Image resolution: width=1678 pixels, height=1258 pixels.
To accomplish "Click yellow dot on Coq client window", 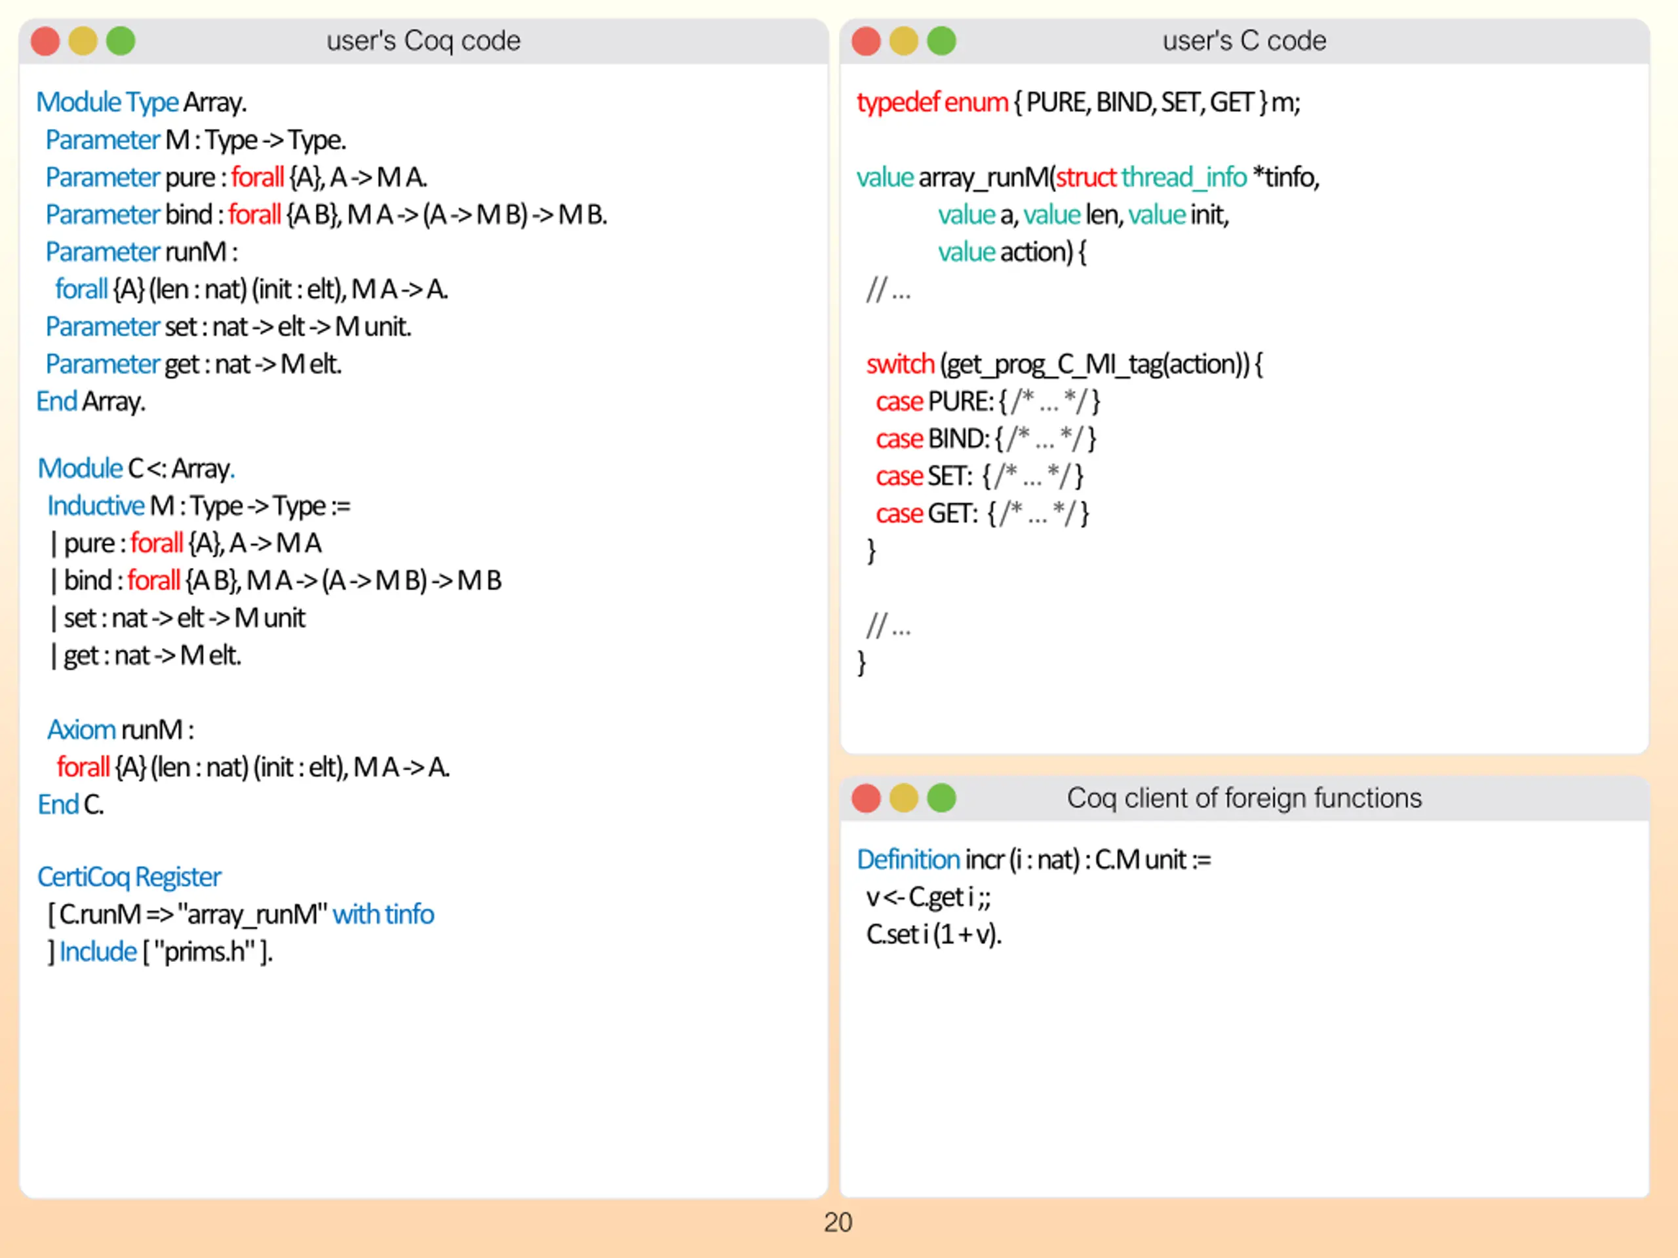I will [903, 798].
